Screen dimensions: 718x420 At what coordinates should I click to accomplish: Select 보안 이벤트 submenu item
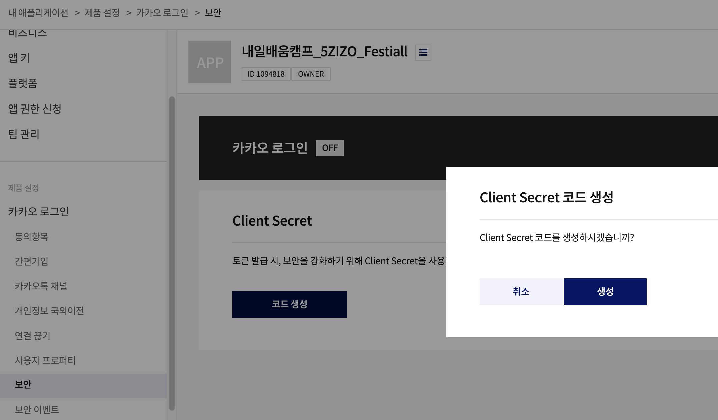tap(37, 409)
